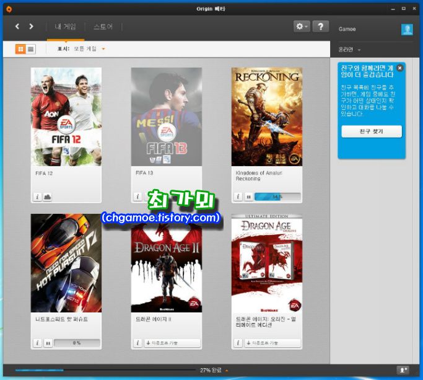
Task: Pause the Reckoning download
Action: [x=248, y=197]
